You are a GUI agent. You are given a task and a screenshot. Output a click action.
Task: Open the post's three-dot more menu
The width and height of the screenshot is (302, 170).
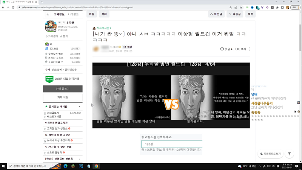(250, 49)
